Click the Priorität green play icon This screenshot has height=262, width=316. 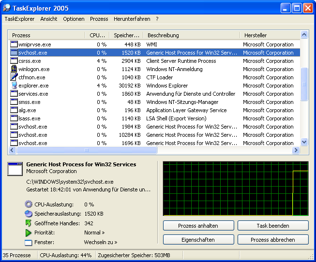click(29, 233)
